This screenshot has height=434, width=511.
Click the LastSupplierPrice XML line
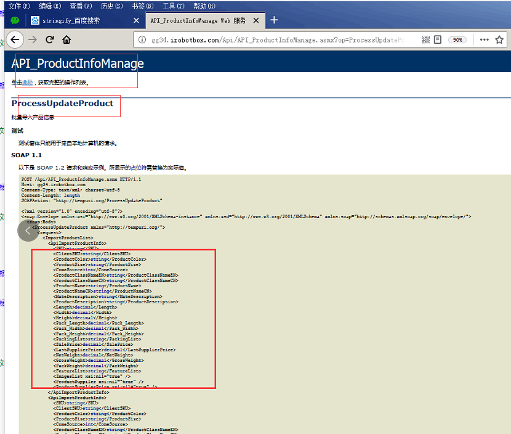point(115,350)
